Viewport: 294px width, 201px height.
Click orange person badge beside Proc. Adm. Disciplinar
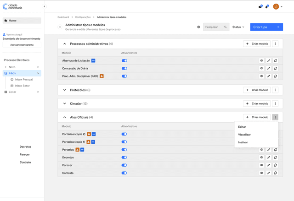point(102,76)
